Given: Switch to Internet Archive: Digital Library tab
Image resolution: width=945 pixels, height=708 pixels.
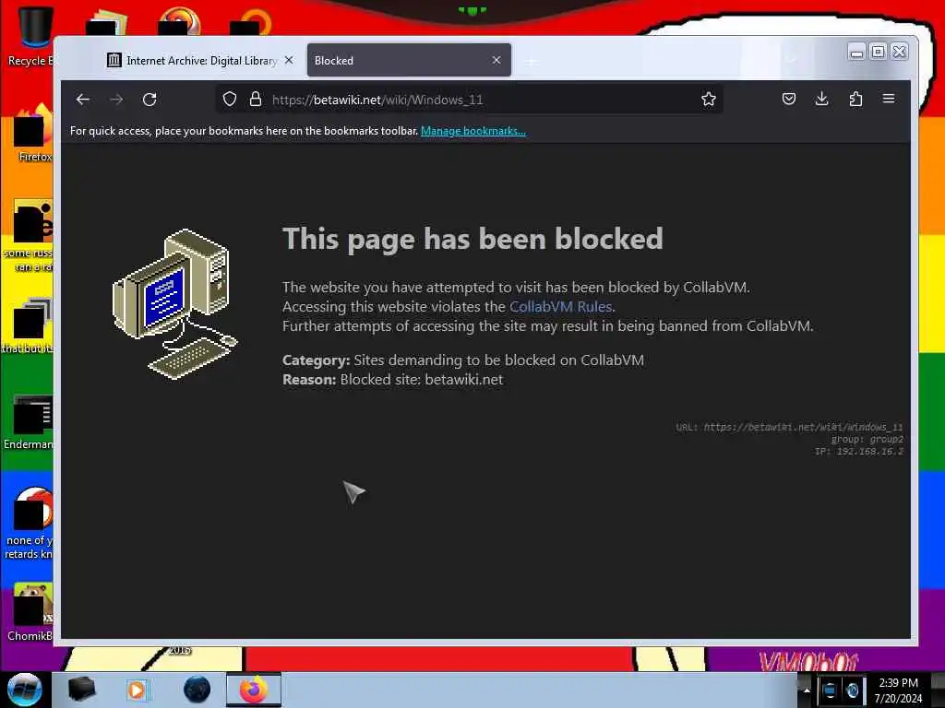Looking at the screenshot, I should click(x=192, y=60).
